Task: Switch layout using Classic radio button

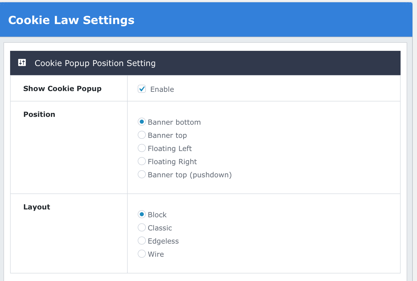Action: tap(142, 228)
